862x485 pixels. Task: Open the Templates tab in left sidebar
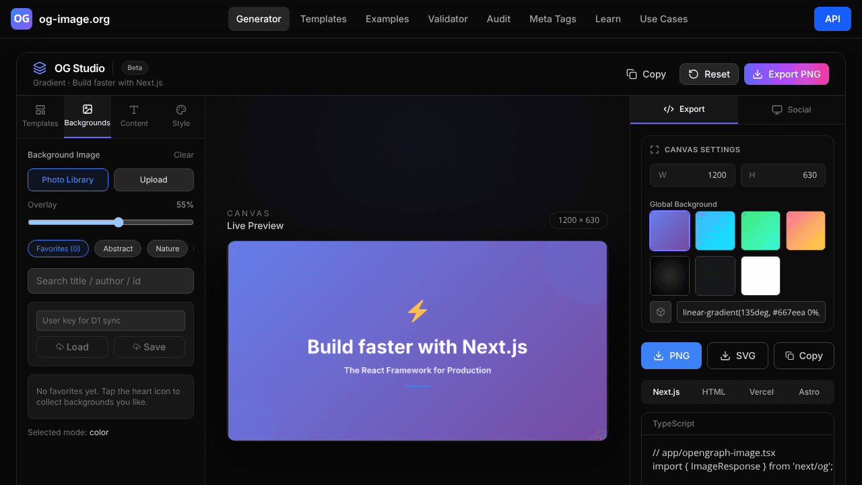tap(40, 116)
